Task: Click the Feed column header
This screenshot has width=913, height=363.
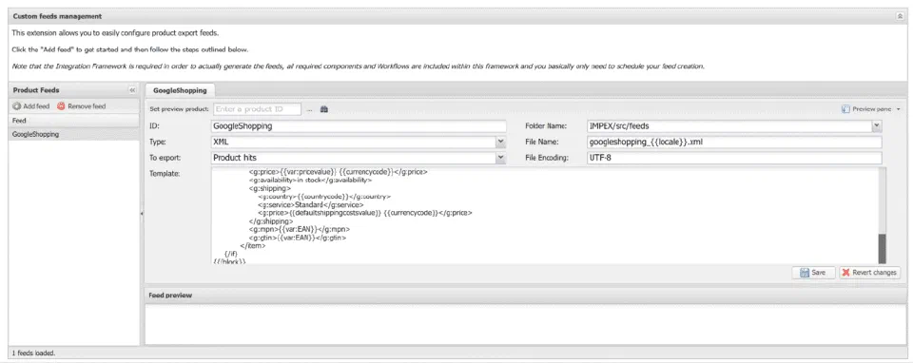Action: click(x=74, y=121)
